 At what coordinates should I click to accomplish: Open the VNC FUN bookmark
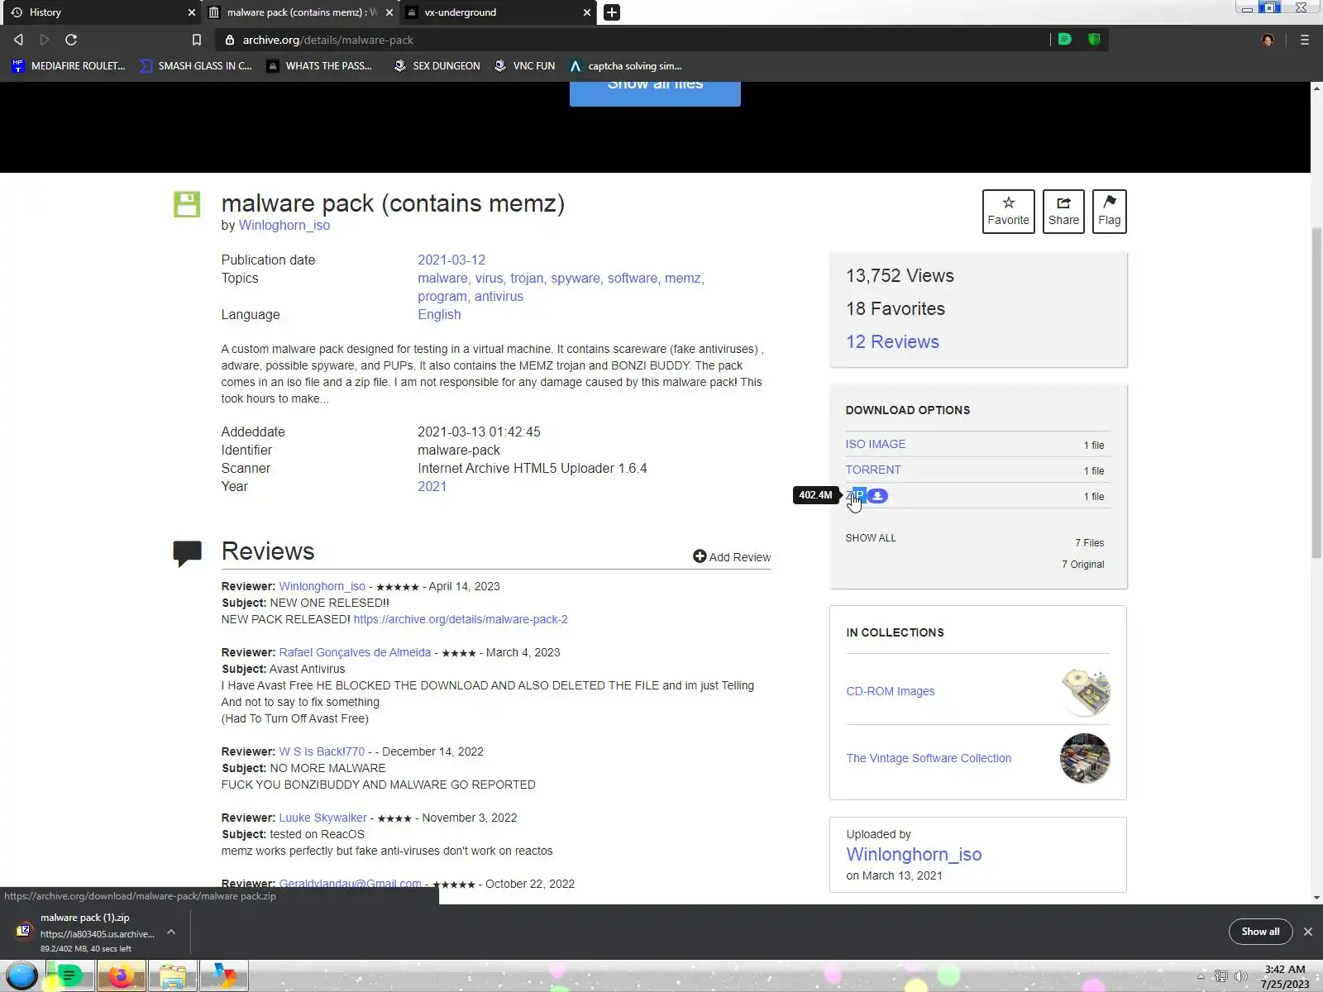pyautogui.click(x=524, y=66)
